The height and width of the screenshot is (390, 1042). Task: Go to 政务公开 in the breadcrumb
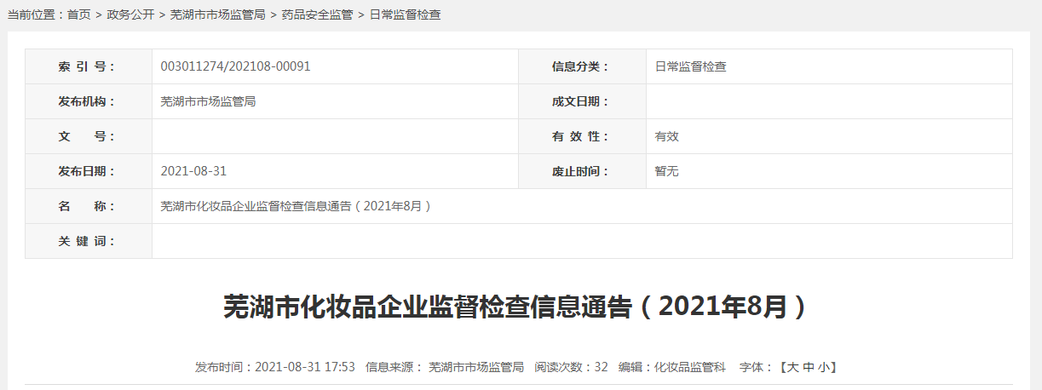[130, 15]
